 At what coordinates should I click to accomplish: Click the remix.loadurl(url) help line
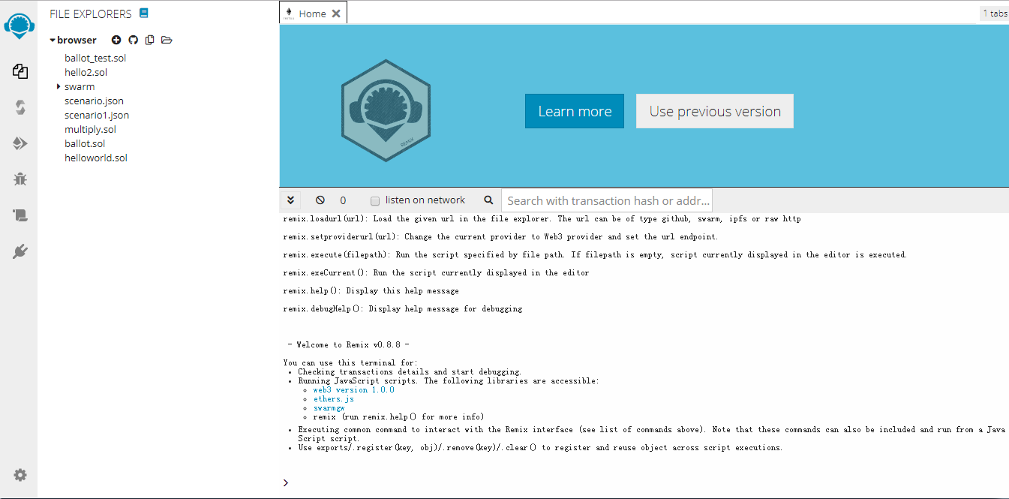[x=542, y=219]
